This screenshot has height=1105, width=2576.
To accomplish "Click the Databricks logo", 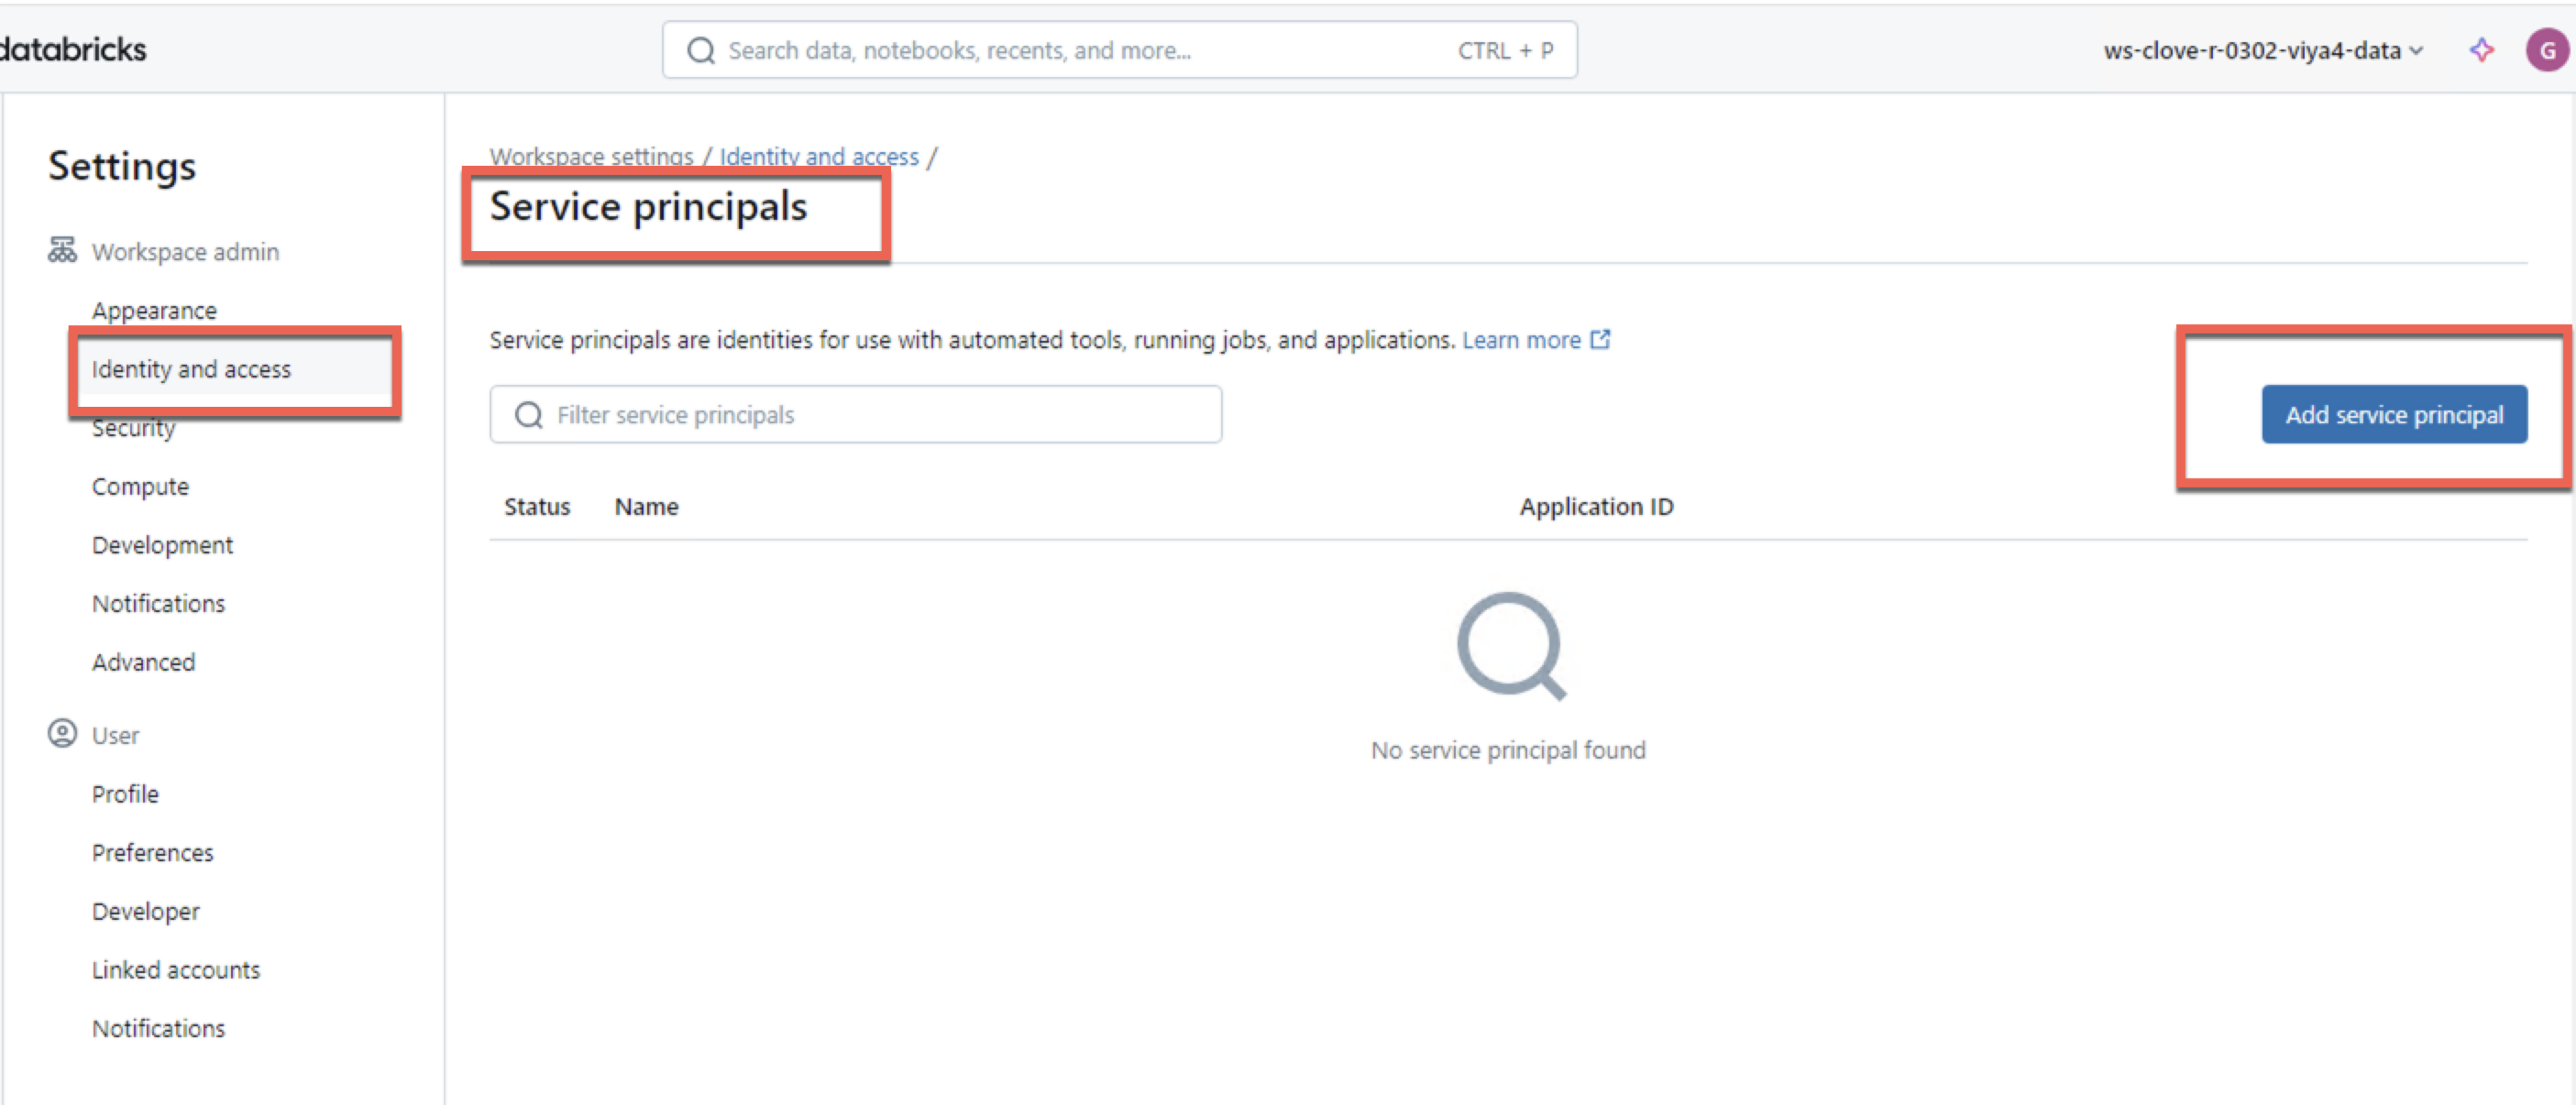I will point(73,49).
